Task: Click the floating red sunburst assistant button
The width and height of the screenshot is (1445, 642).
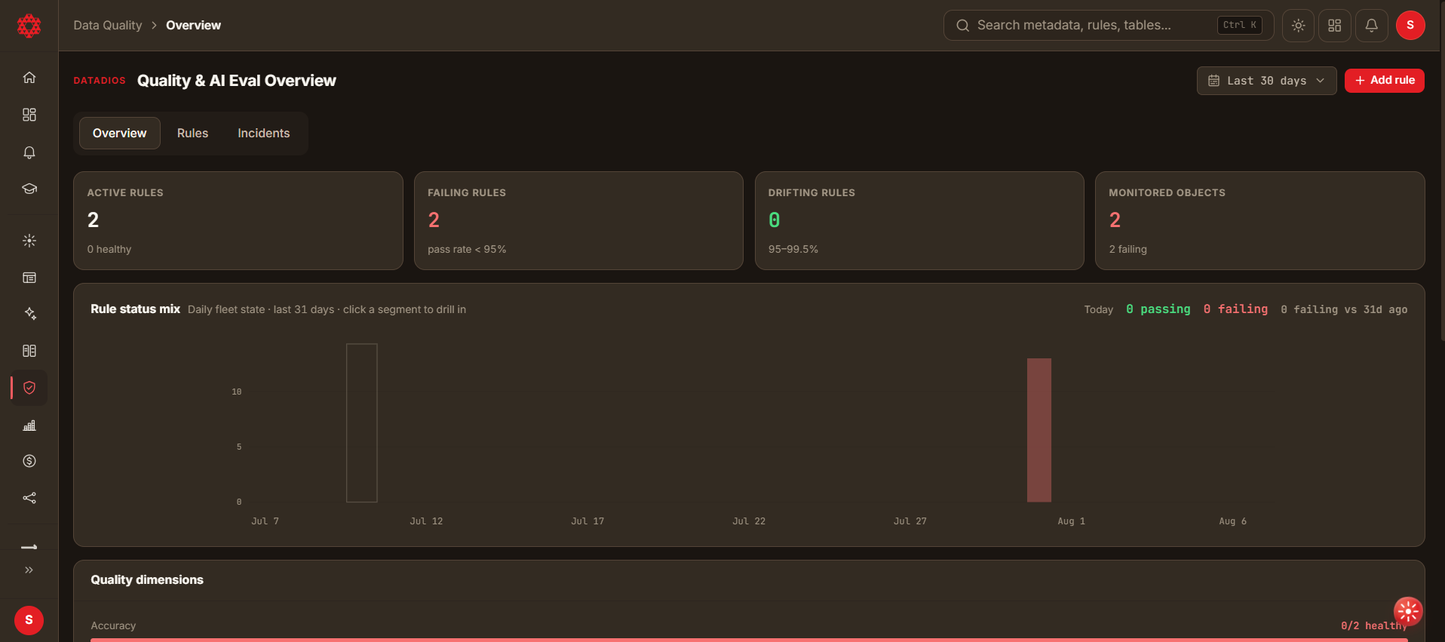Action: coord(1408,612)
